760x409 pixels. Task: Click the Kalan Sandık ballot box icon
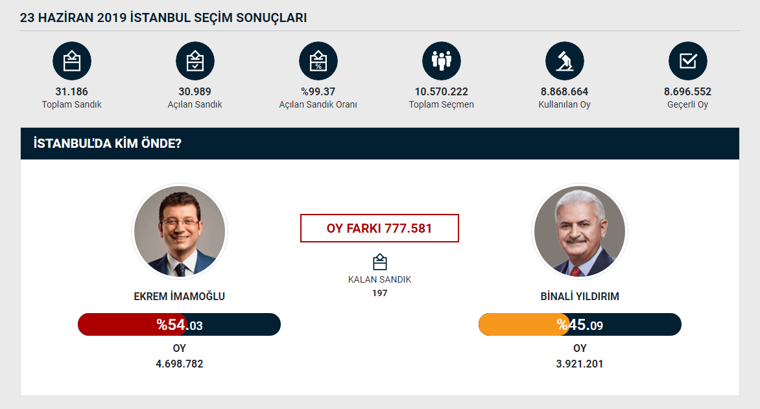(x=379, y=262)
